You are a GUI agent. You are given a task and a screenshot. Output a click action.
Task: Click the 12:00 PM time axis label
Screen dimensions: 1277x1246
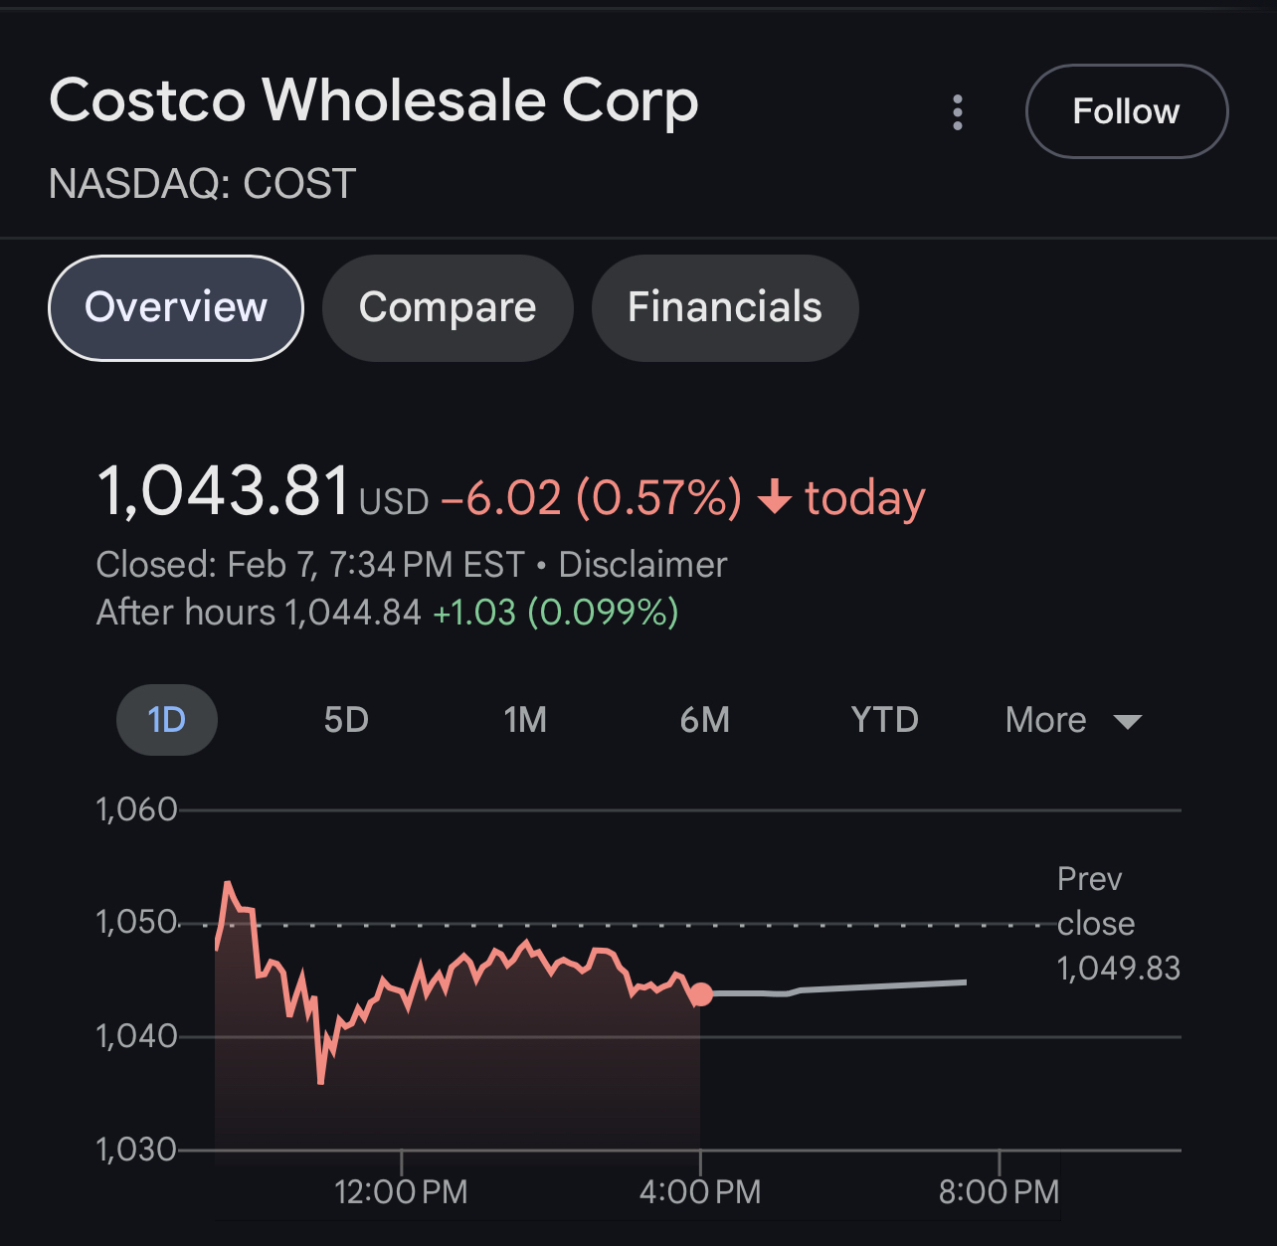click(x=401, y=1191)
